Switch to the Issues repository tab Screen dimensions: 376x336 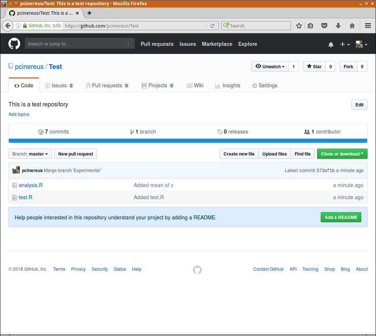pyautogui.click(x=59, y=85)
